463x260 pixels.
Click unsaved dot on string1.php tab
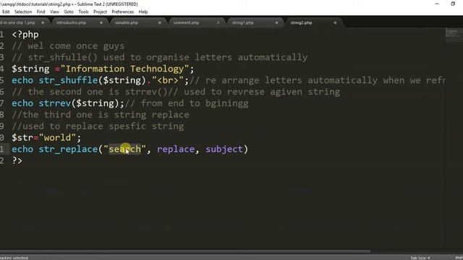coord(276,22)
